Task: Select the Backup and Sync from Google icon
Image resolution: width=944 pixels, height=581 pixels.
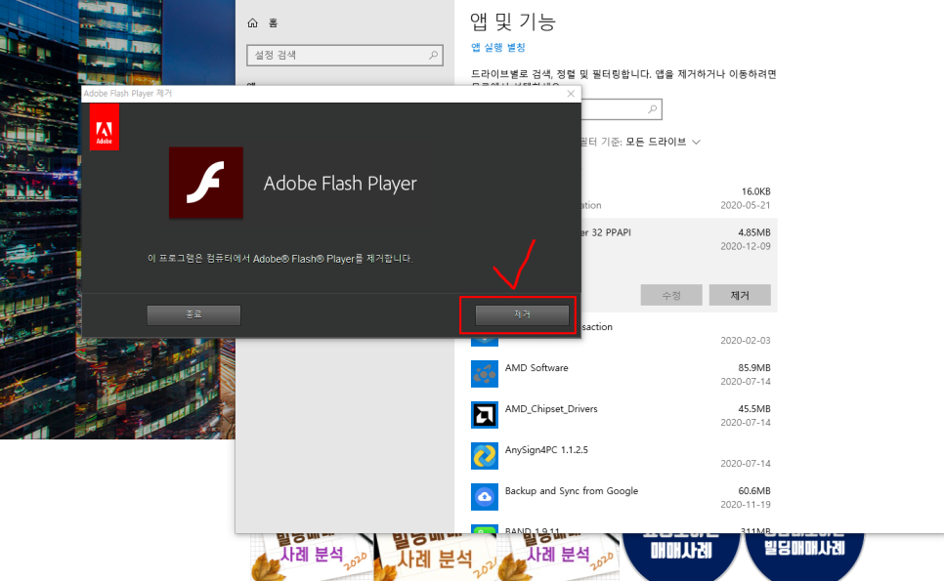Action: tap(485, 497)
